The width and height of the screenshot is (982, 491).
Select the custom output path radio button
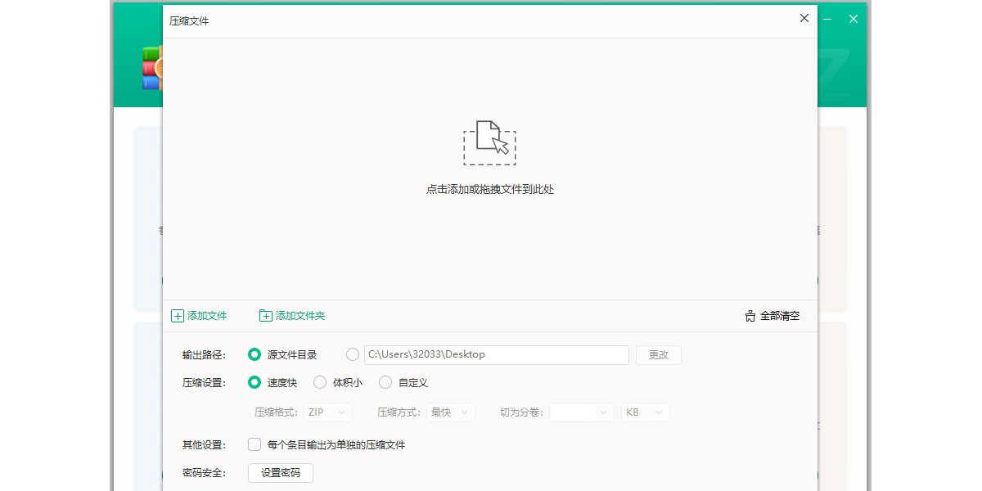tap(353, 354)
